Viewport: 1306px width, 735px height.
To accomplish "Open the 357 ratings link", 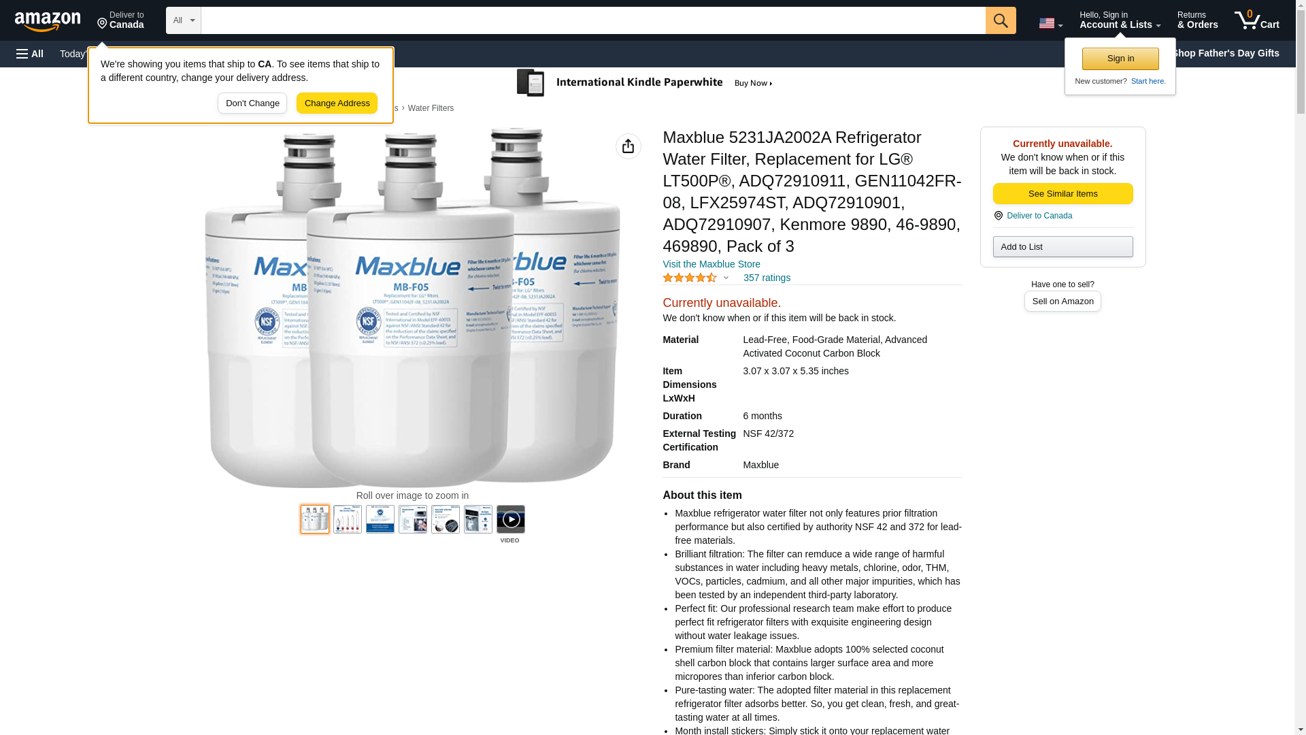I will [767, 278].
